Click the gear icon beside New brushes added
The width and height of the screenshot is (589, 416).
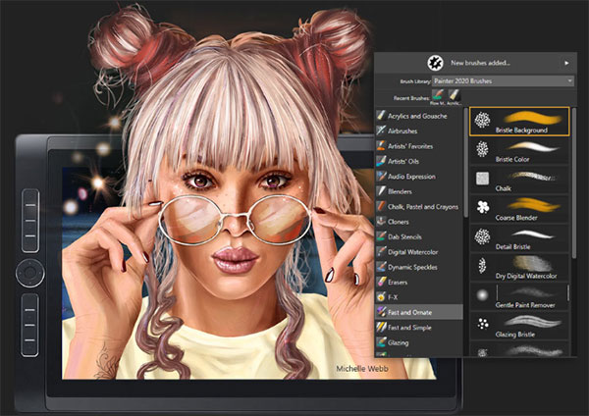pos(435,63)
